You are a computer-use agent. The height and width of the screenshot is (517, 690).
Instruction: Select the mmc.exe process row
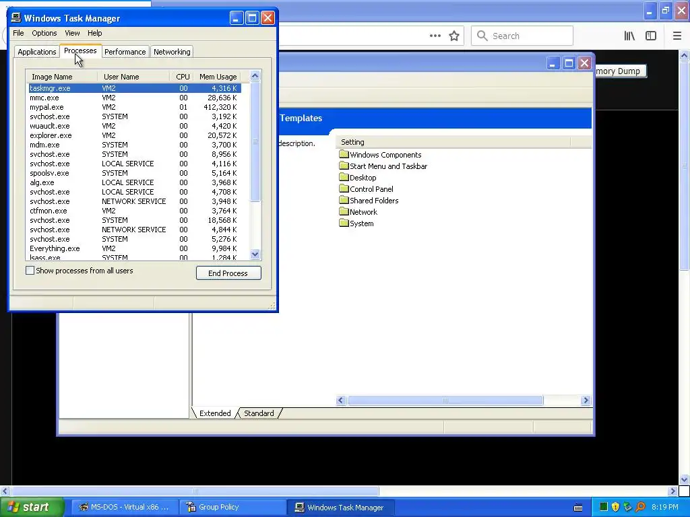[133, 98]
